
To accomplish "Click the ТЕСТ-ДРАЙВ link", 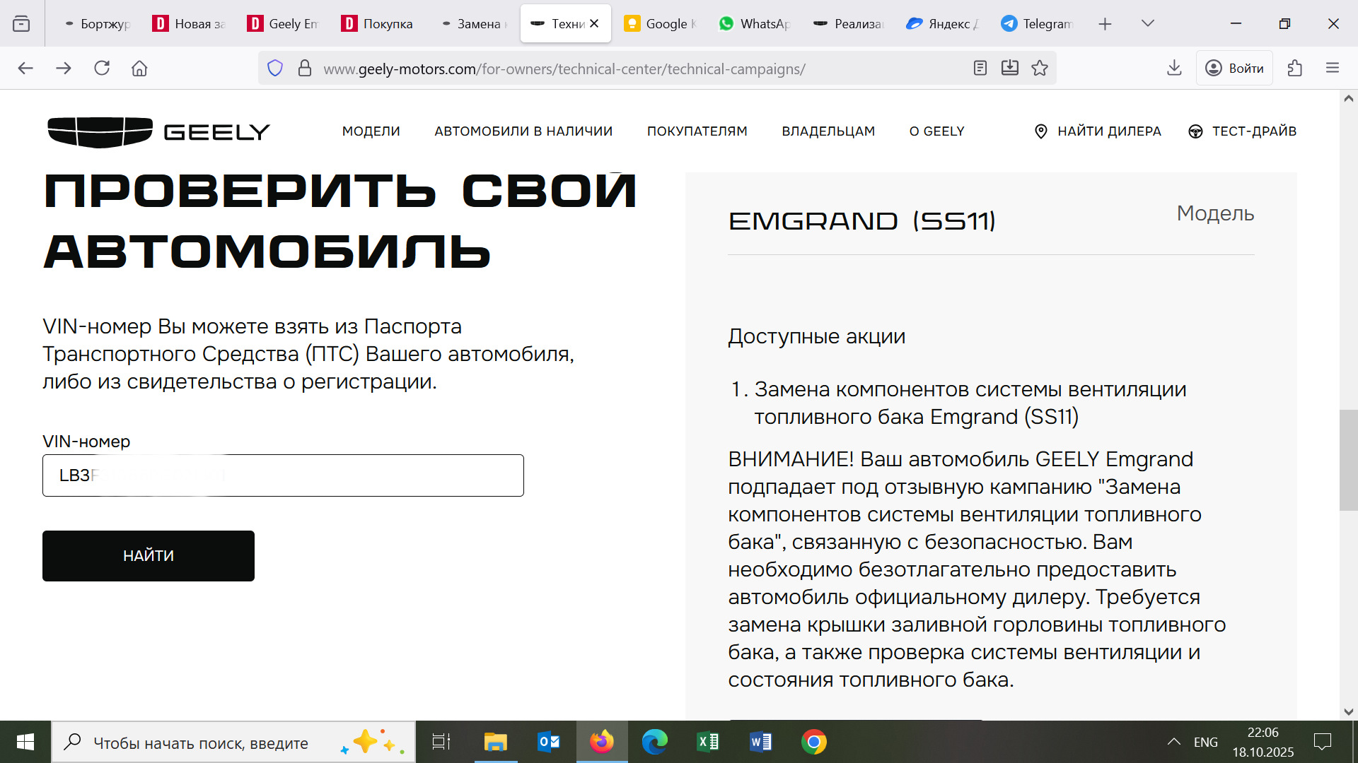I will tap(1243, 131).
